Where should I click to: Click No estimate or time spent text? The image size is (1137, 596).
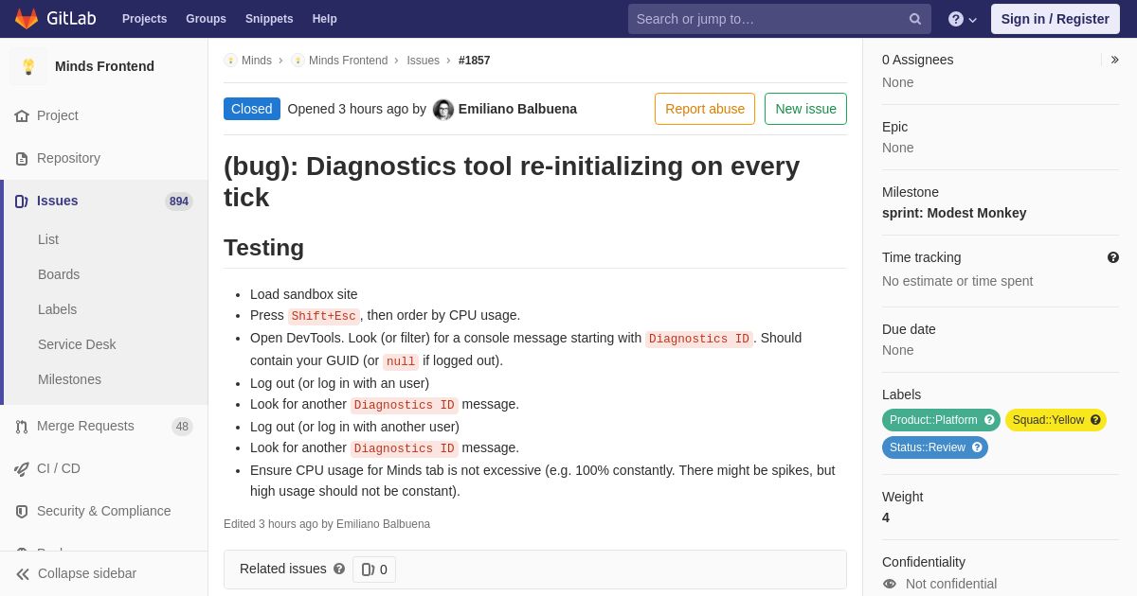coord(957,281)
